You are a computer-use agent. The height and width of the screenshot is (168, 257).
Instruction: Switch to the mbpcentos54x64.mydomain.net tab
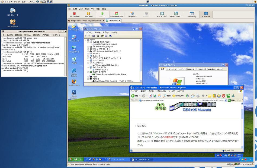[x=86, y=21]
